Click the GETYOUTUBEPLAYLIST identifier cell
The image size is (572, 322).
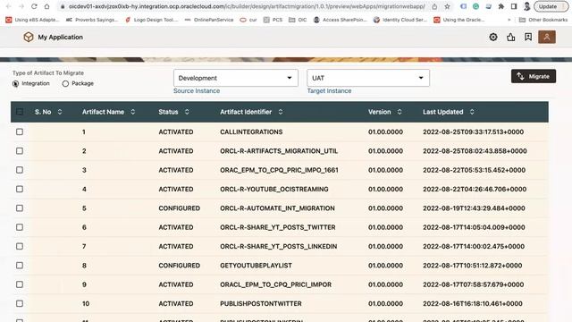point(256,266)
